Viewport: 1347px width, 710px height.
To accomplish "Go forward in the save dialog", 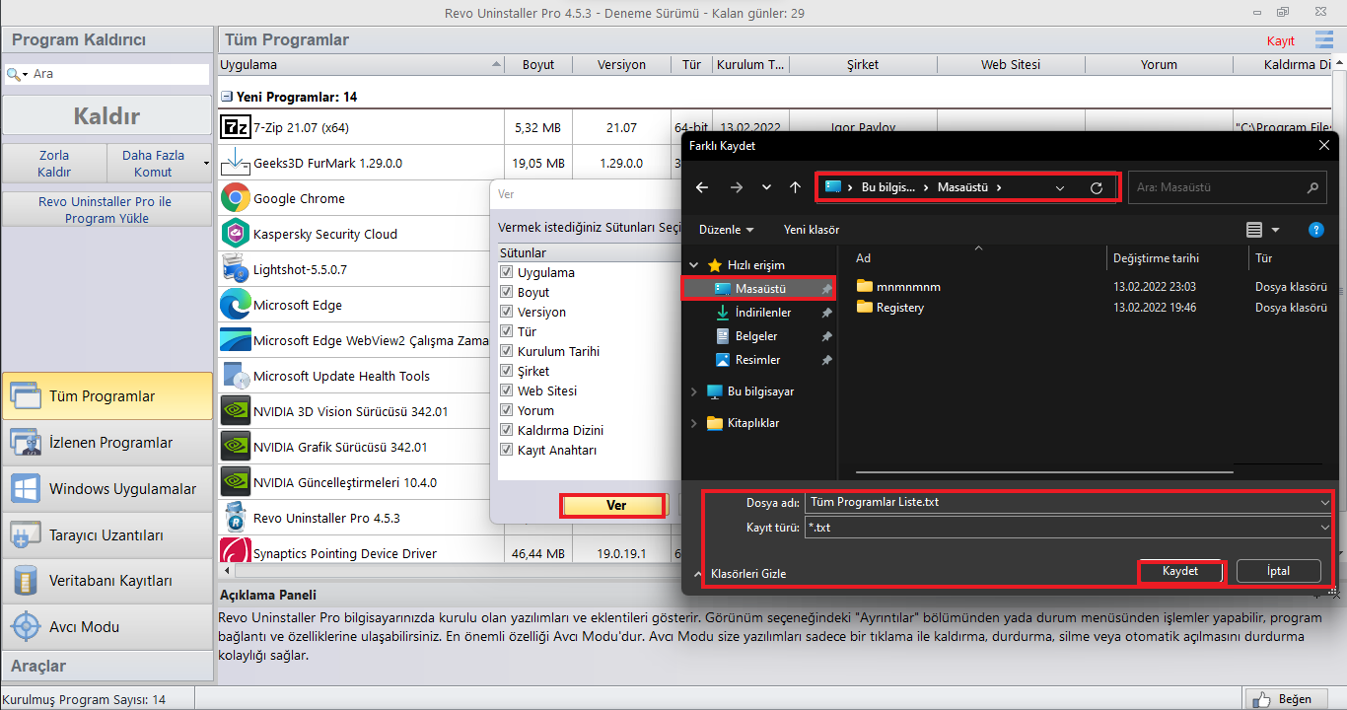I will (737, 187).
